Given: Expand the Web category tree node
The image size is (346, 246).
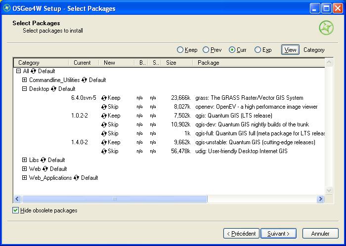Looking at the screenshot, I should click(25, 169).
